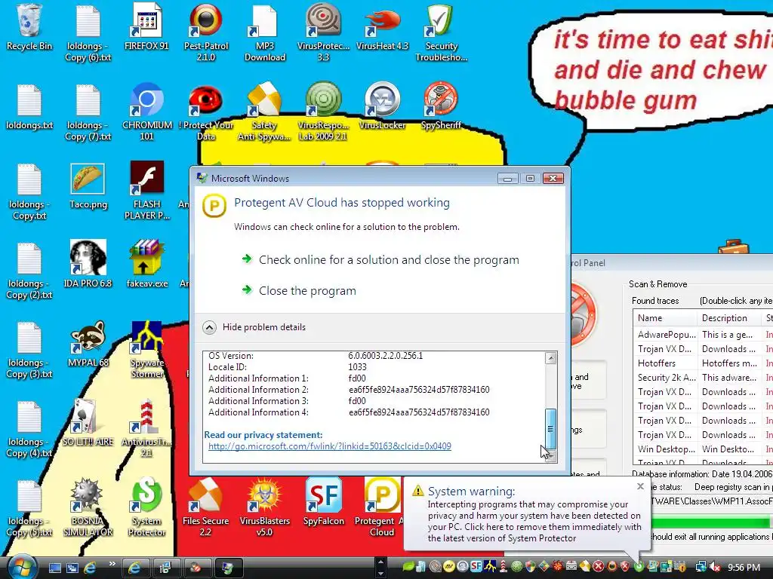The image size is (773, 579).
Task: Click the System warning balloon message
Action: coord(534,521)
